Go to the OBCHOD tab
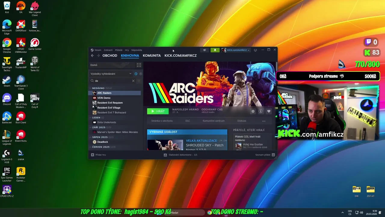This screenshot has height=217, width=385. point(110,55)
